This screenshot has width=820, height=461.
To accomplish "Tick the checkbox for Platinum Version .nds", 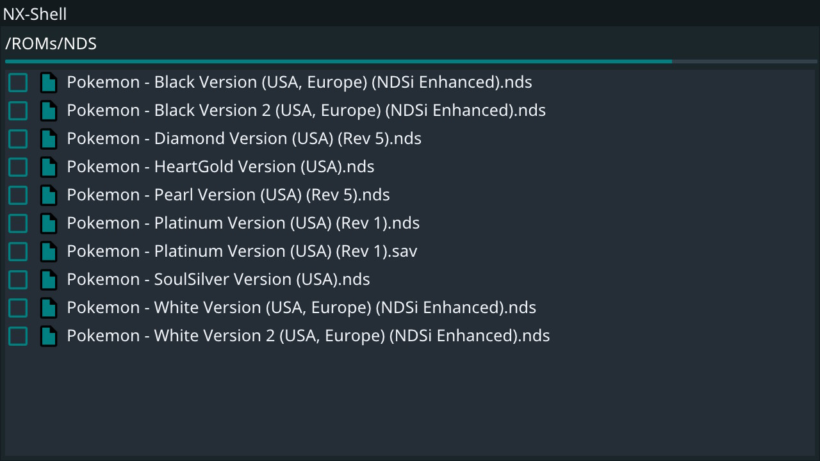I will point(18,223).
